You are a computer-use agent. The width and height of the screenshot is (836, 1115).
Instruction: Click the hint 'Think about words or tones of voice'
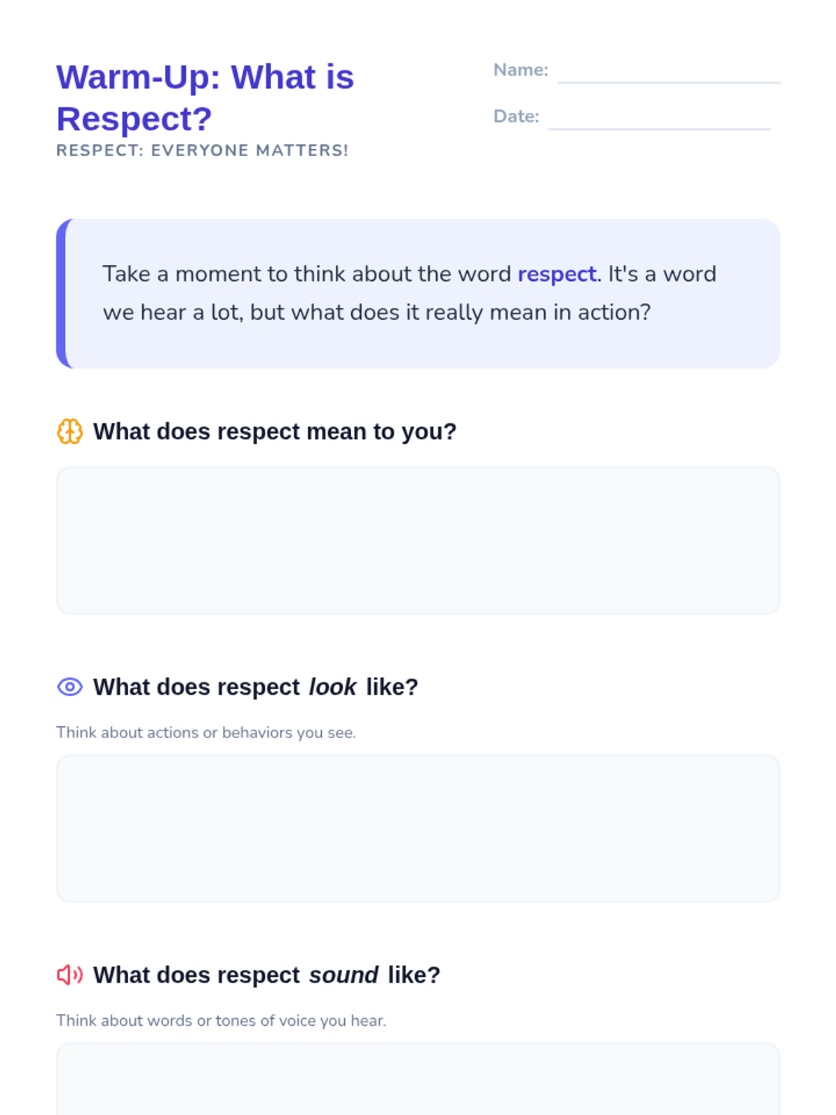221,1020
